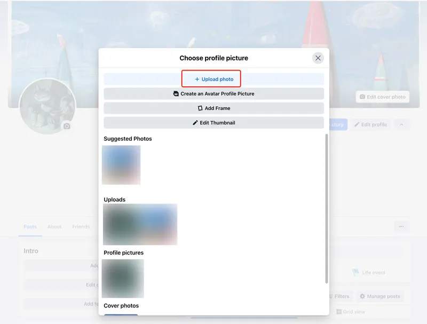Open the Filters button
427x324 pixels.
(339, 296)
